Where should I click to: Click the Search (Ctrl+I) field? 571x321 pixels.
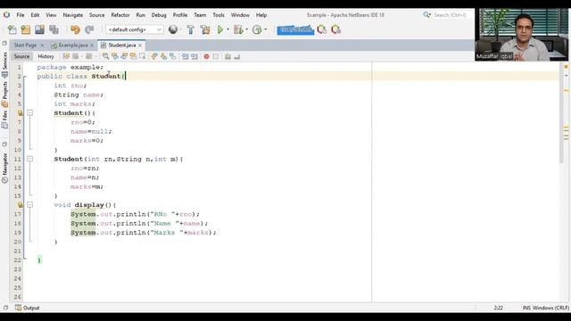coord(450,15)
